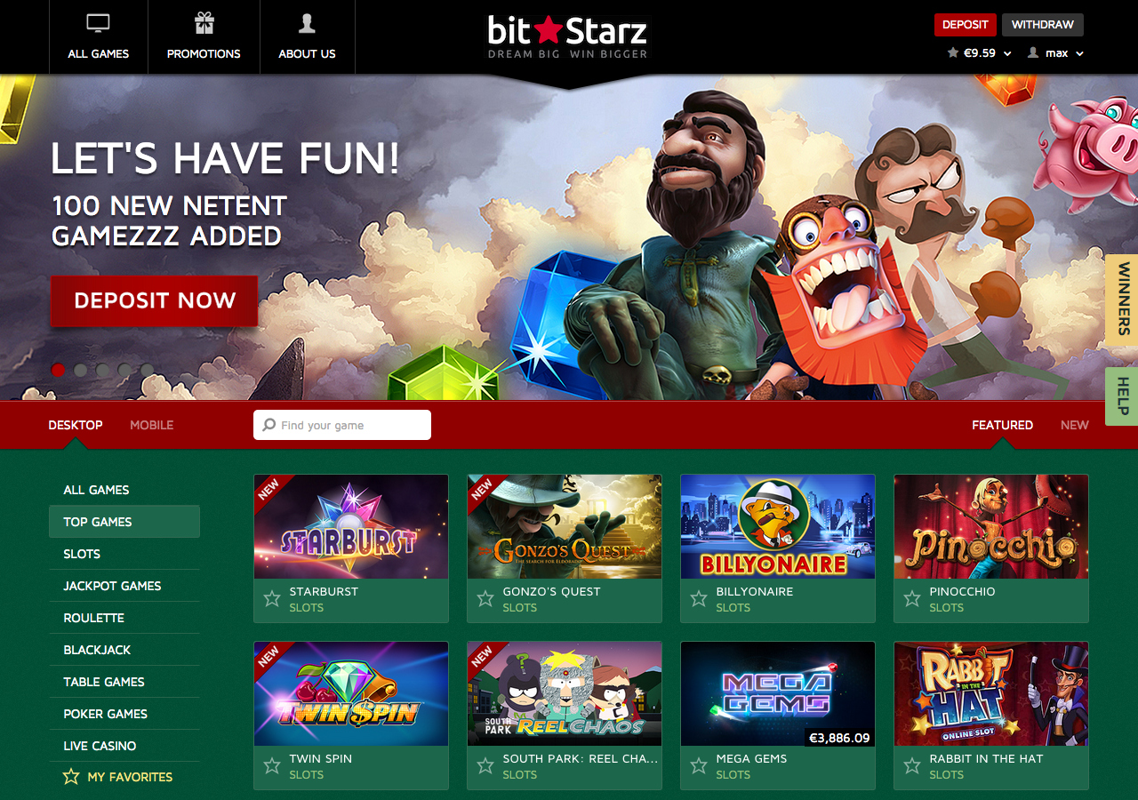Screen dimensions: 1138x800
Task: Open the Pinocchio game thumbnail
Action: pos(991,526)
